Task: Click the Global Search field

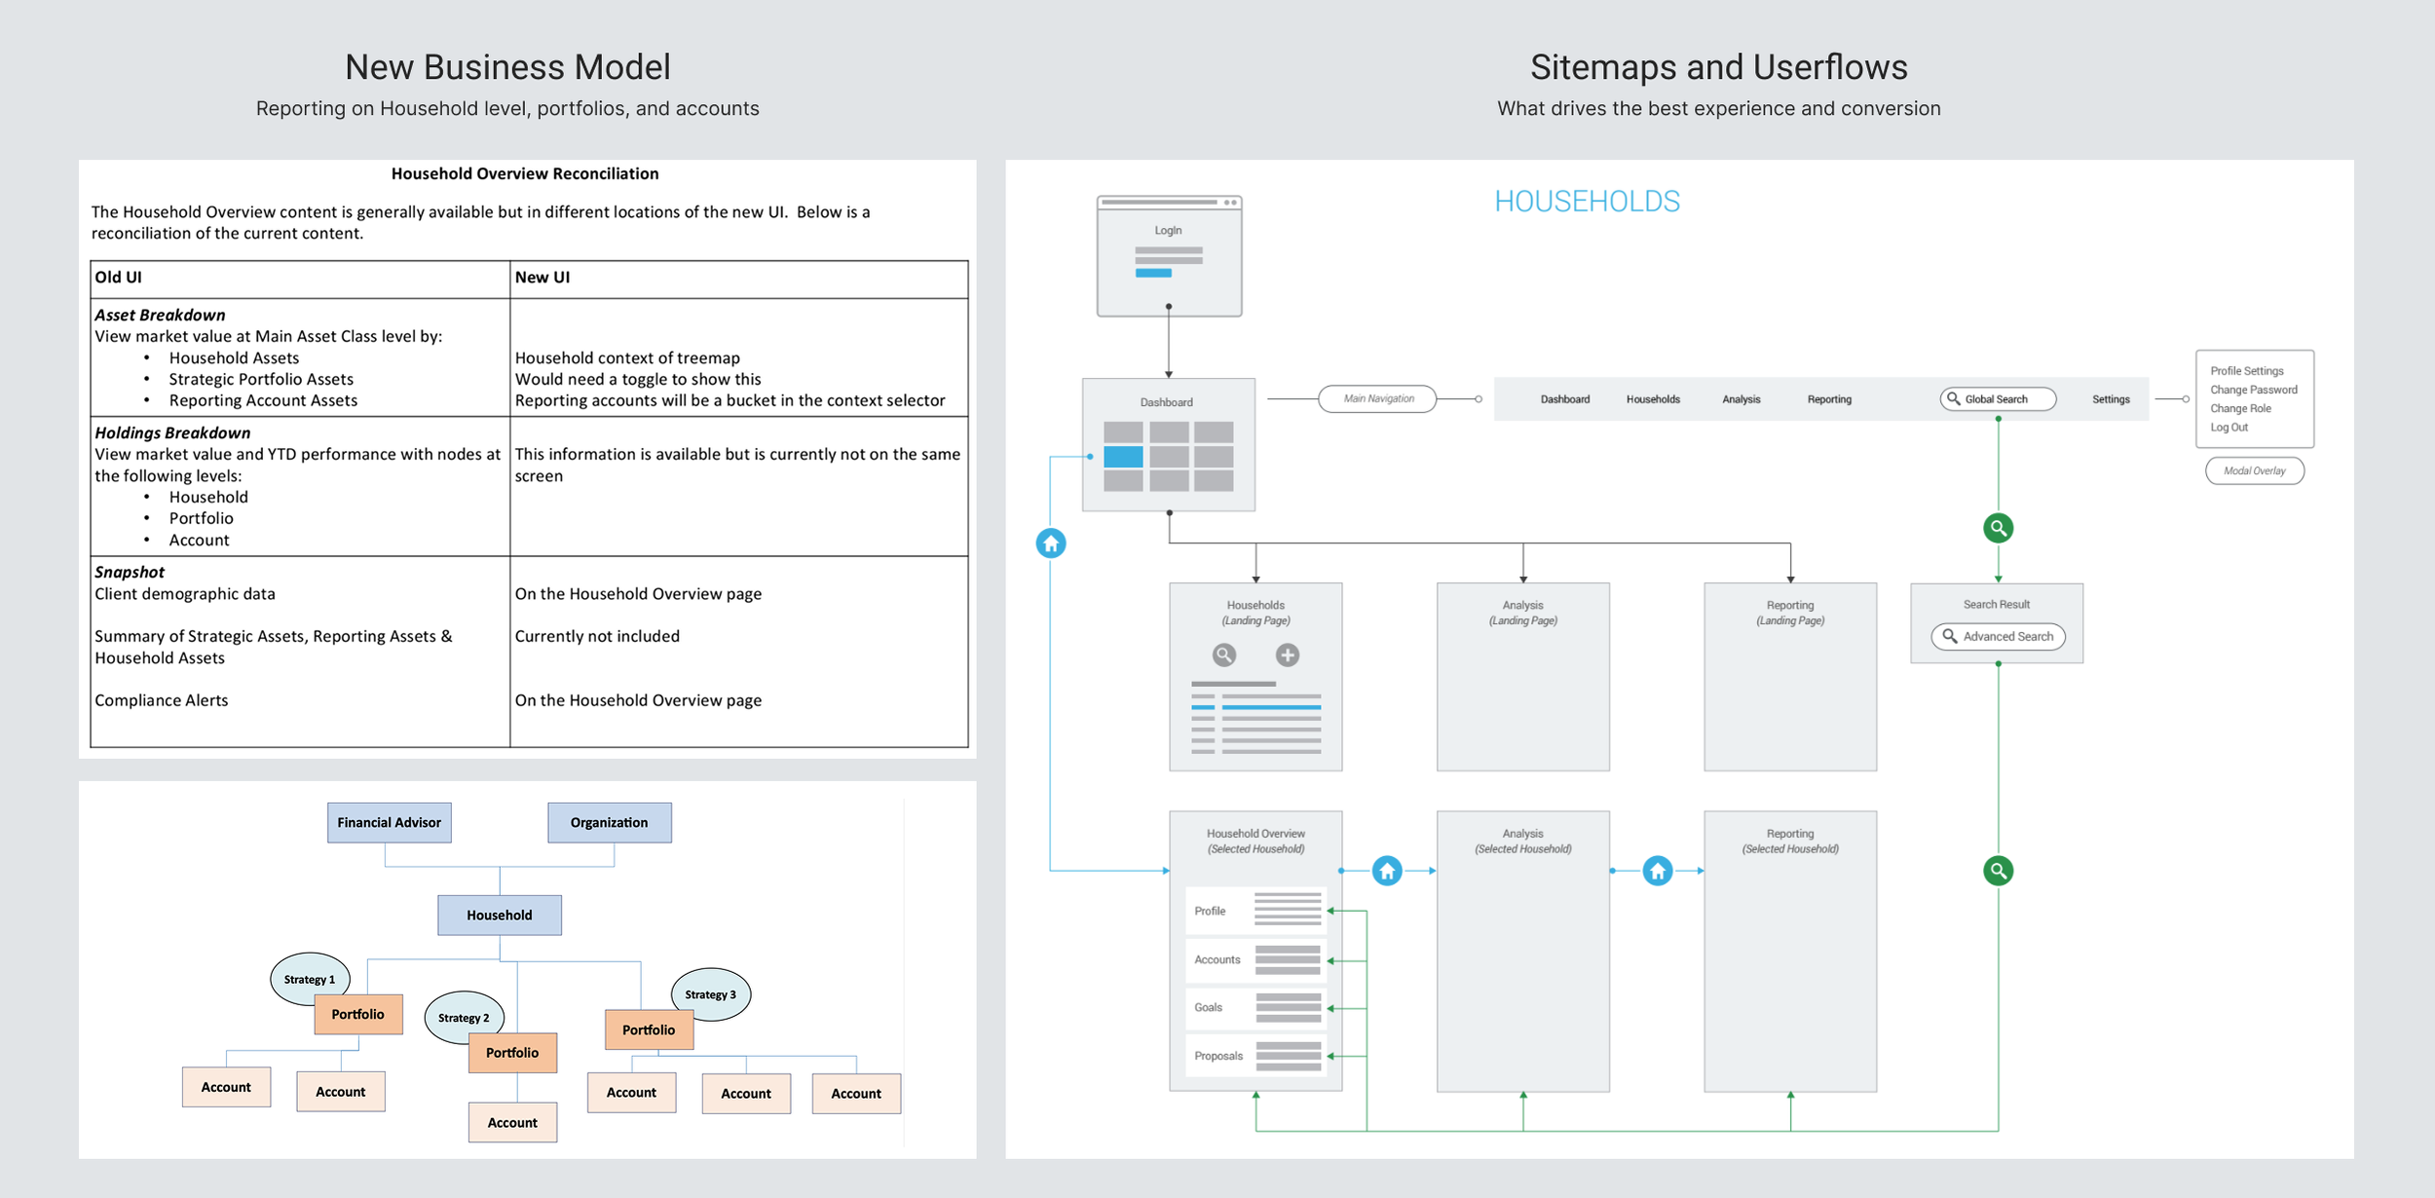Action: pos(1998,399)
